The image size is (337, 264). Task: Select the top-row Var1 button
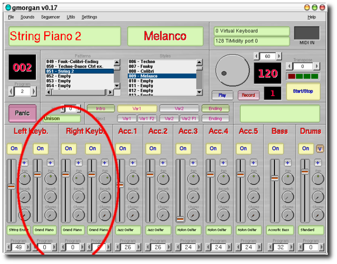(x=137, y=109)
